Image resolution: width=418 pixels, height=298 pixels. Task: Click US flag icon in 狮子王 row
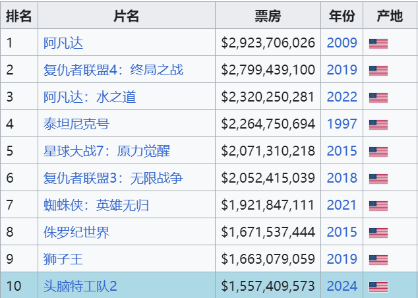tap(378, 260)
